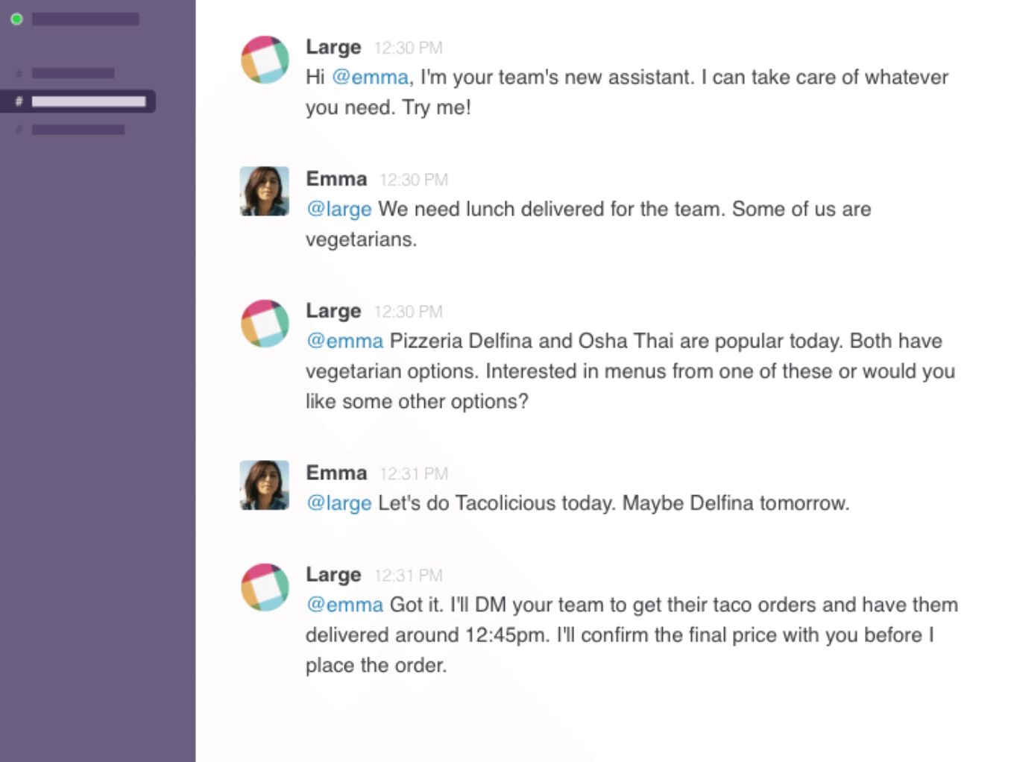Screen dimensions: 1011x762
Task: Select the highlighted channel in the sidebar
Action: tap(87, 101)
